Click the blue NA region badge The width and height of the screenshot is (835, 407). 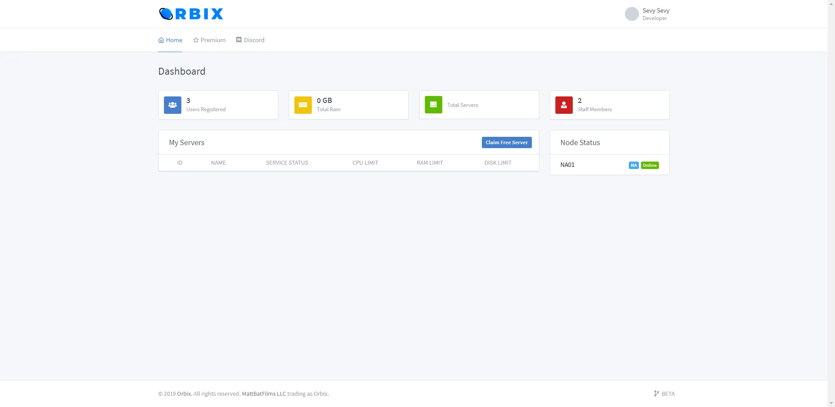[634, 165]
